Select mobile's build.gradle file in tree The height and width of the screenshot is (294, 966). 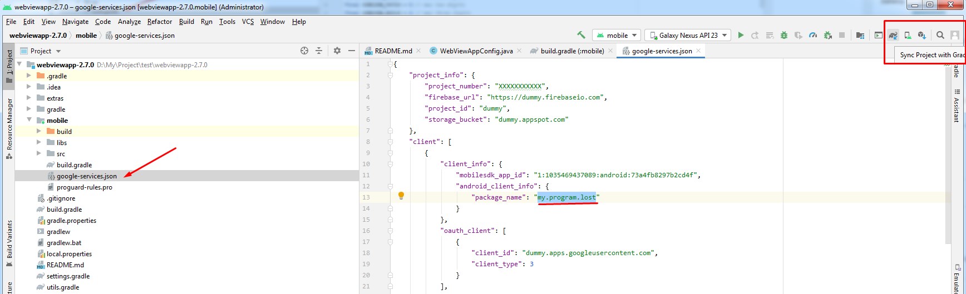tap(74, 165)
